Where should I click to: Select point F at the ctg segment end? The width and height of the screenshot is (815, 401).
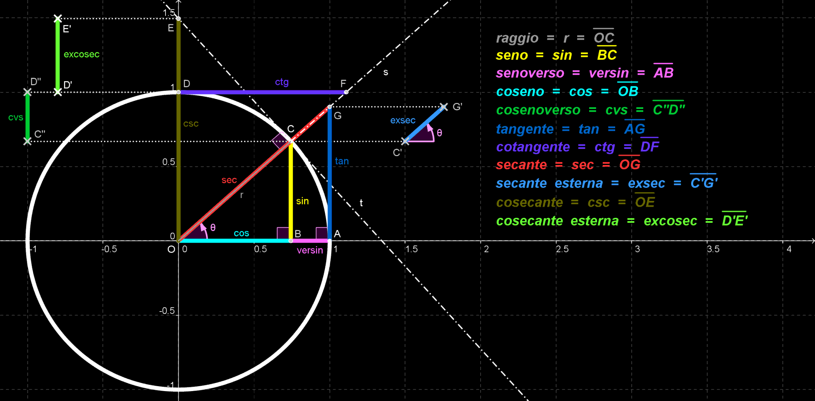click(x=346, y=92)
